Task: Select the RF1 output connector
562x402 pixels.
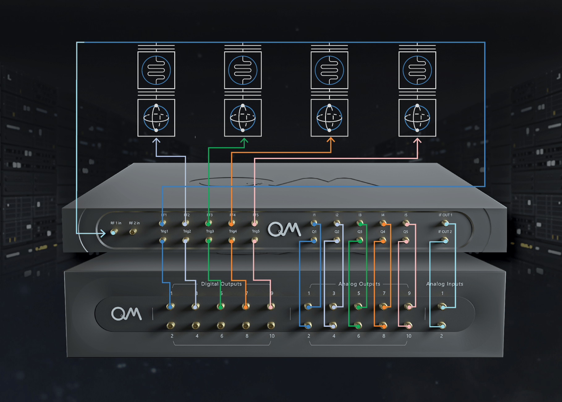Action: (162, 223)
